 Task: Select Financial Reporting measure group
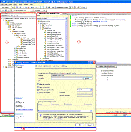(24, 57)
